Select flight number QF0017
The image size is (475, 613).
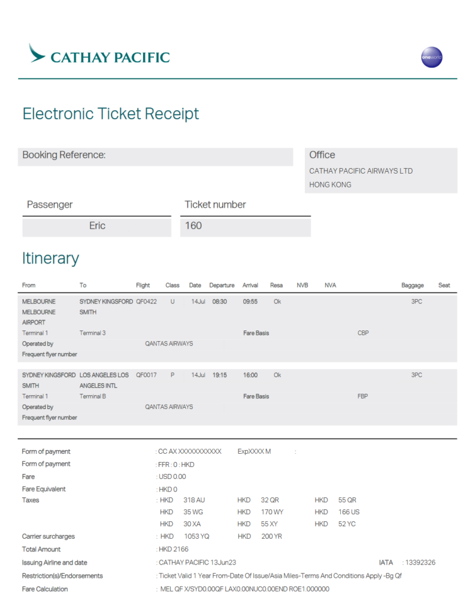(146, 375)
